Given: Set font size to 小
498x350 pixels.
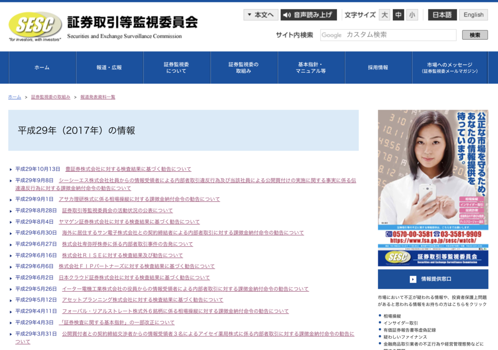Looking at the screenshot, I should coord(412,15).
